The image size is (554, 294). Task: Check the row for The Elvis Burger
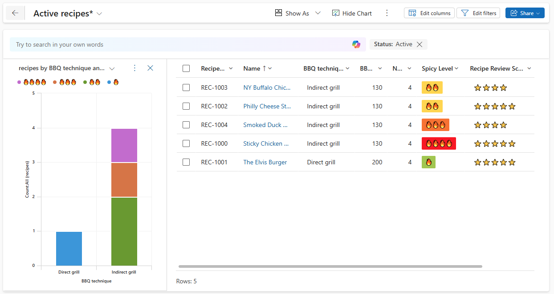coord(186,162)
